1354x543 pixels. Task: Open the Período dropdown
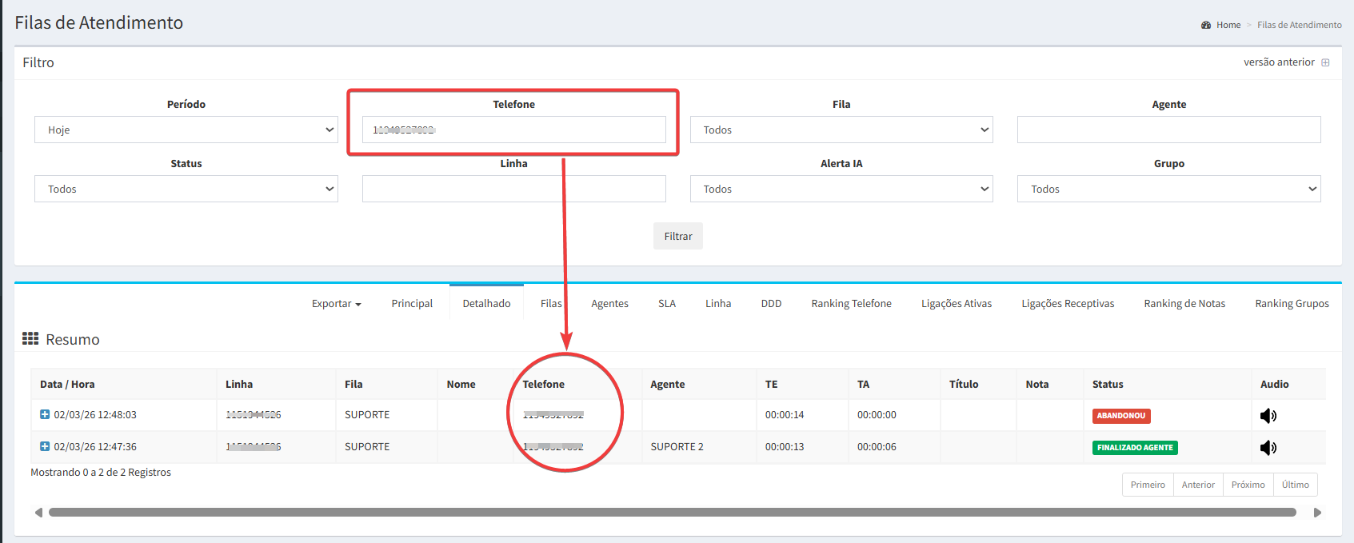186,130
